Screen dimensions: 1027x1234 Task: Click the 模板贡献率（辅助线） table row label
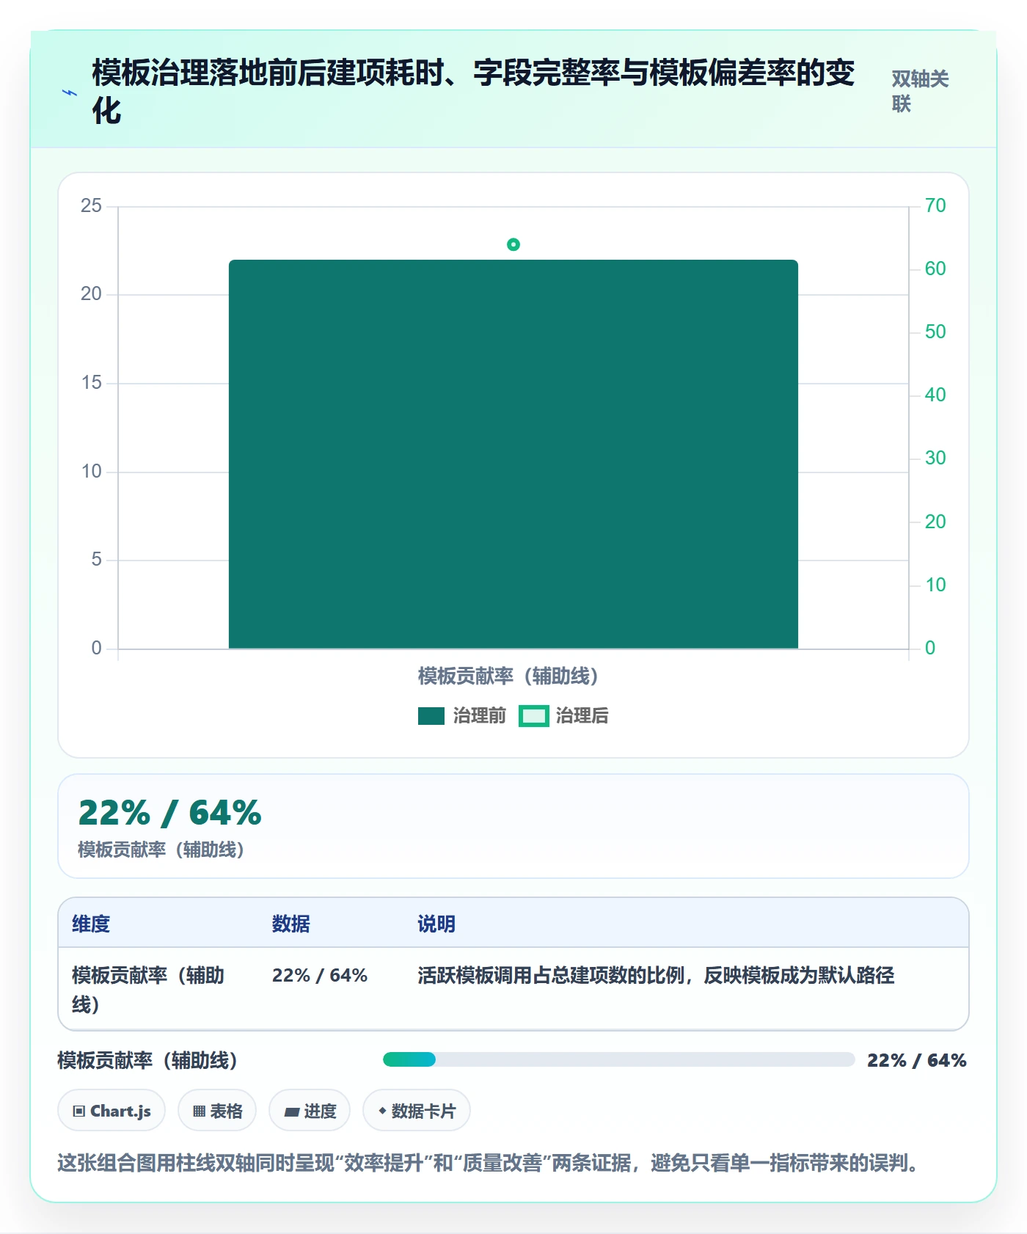tap(148, 990)
